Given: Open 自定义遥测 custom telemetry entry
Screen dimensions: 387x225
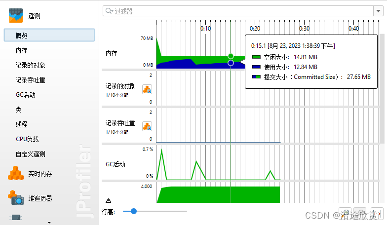Looking at the screenshot, I should point(31,154).
